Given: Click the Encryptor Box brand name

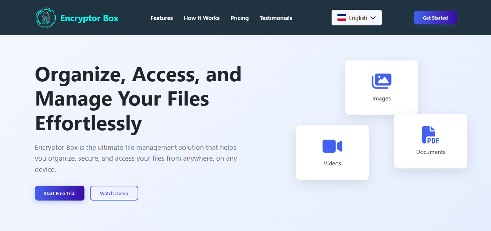Looking at the screenshot, I should [90, 18].
